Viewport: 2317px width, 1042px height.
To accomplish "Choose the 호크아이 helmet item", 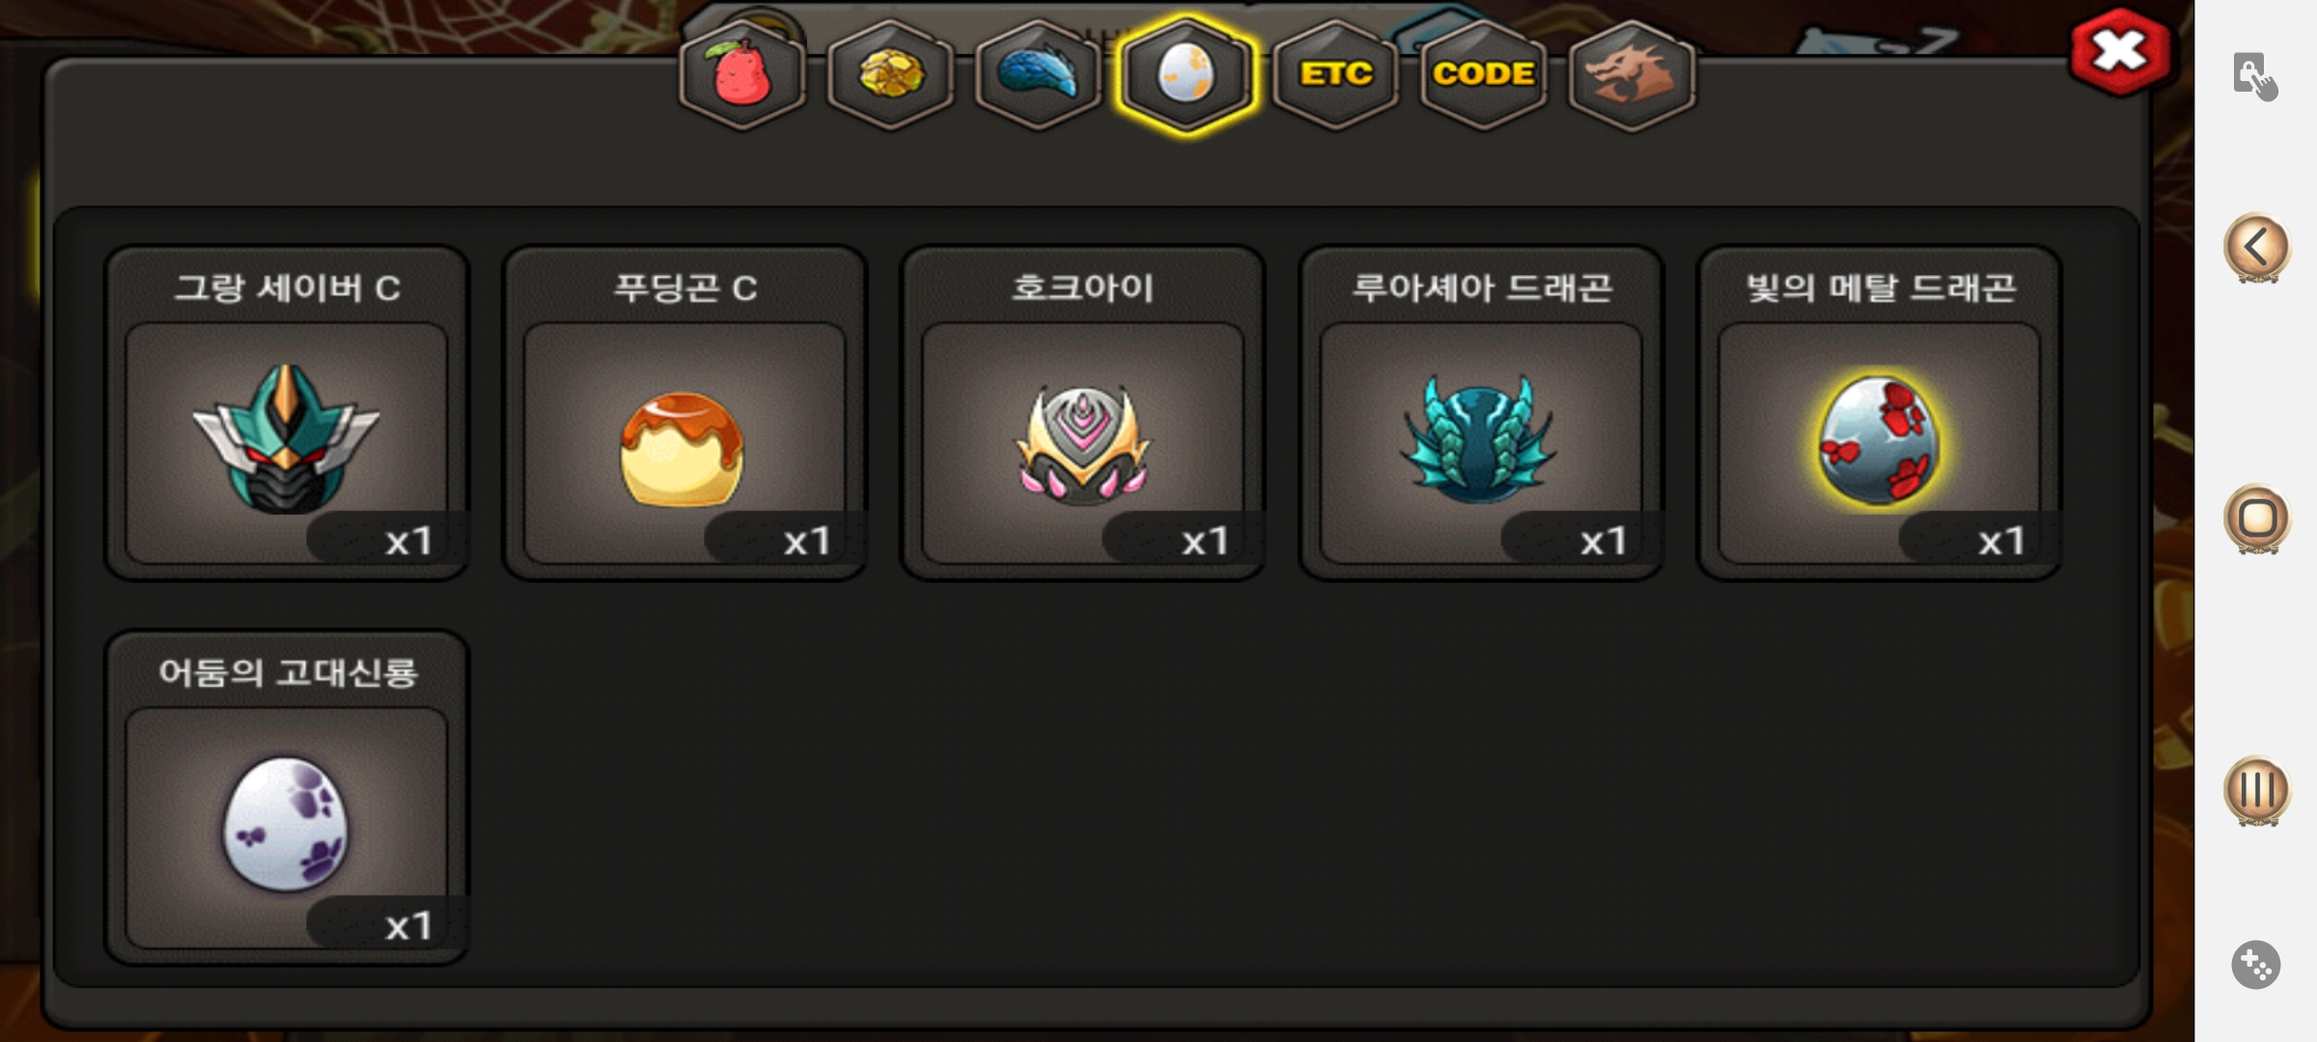I will point(1083,413).
